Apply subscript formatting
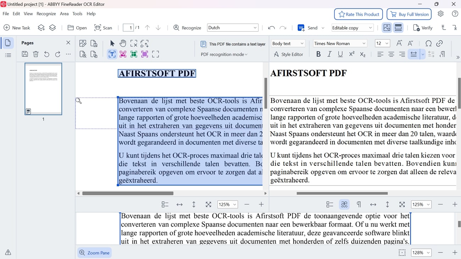 coord(362,54)
